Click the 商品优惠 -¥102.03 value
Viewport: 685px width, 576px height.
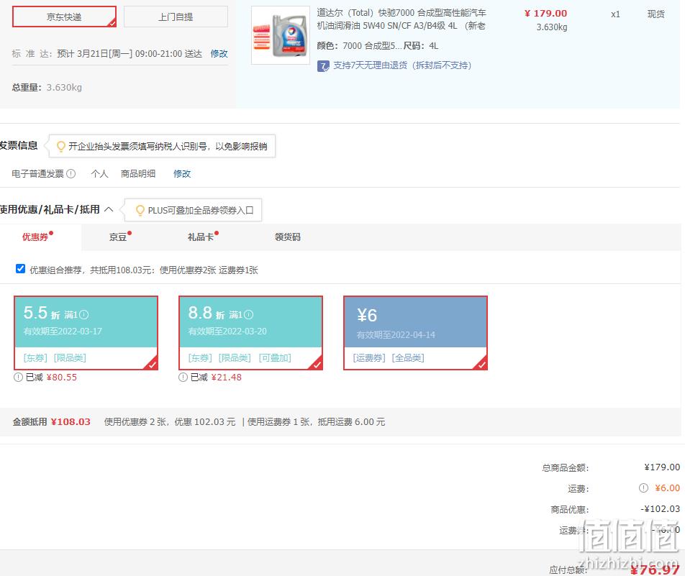(660, 508)
